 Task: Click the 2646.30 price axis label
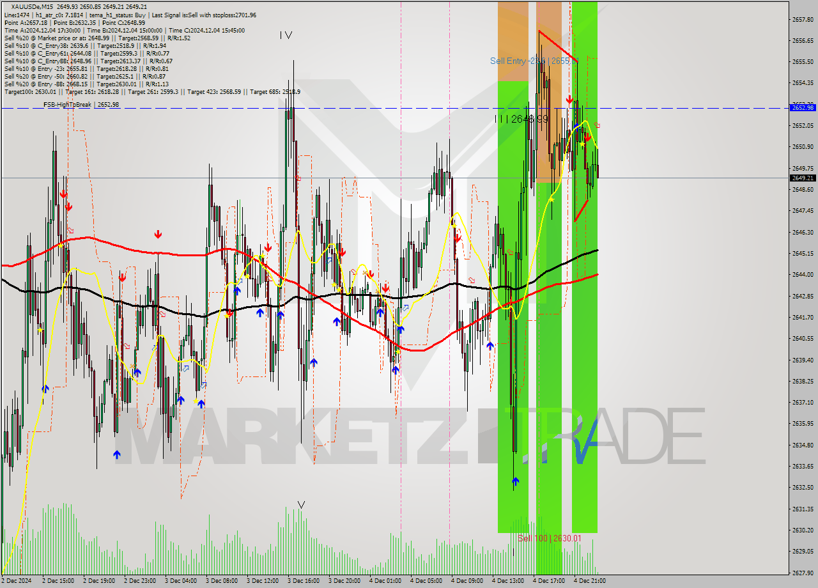coord(802,232)
